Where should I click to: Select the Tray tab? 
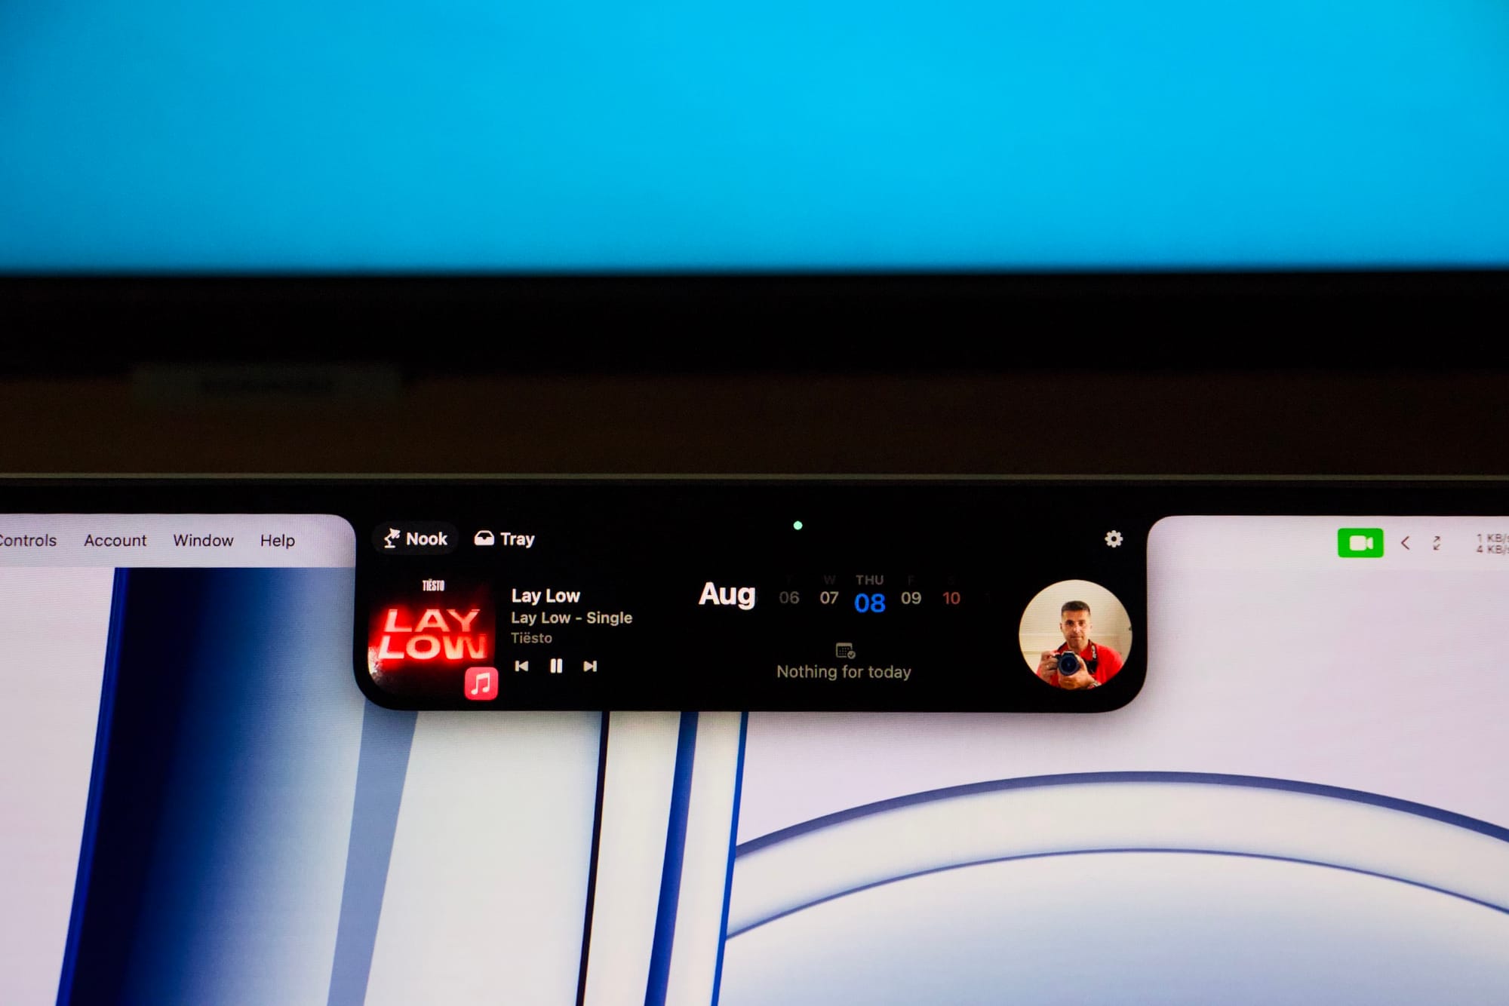[506, 539]
